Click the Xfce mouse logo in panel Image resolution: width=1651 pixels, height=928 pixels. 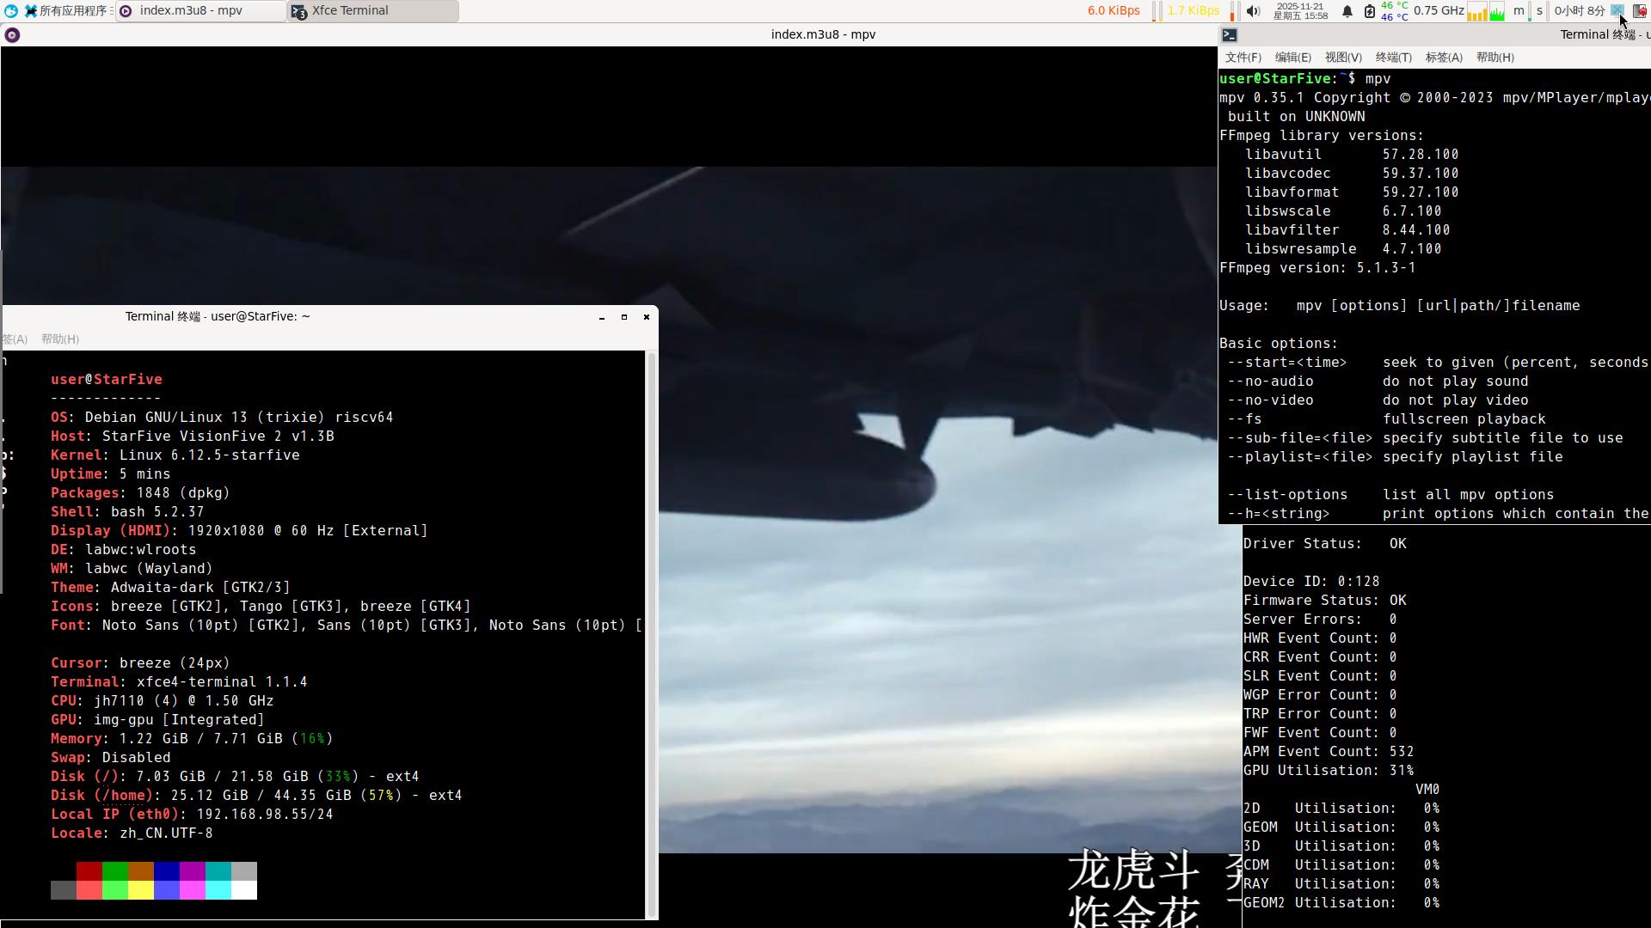tap(10, 11)
